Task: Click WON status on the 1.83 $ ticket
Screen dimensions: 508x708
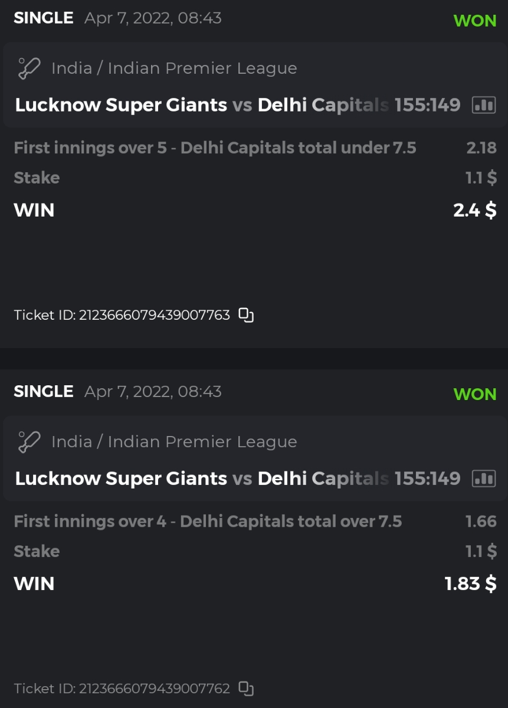Action: point(475,394)
